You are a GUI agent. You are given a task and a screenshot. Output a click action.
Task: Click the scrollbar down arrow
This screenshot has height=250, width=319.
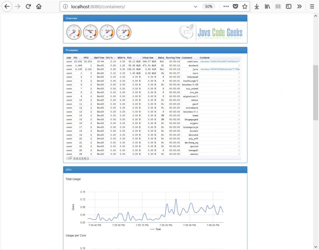[x=316, y=247]
